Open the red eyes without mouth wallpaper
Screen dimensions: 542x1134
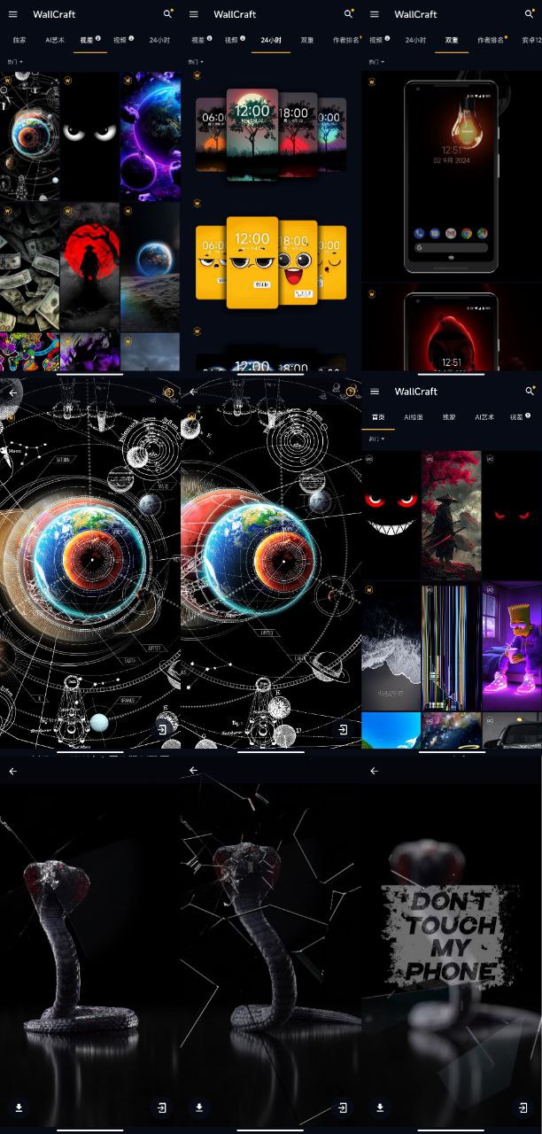click(x=512, y=515)
